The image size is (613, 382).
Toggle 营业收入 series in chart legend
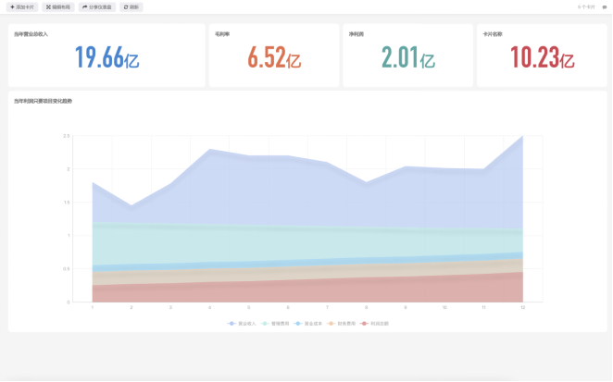coord(242,324)
